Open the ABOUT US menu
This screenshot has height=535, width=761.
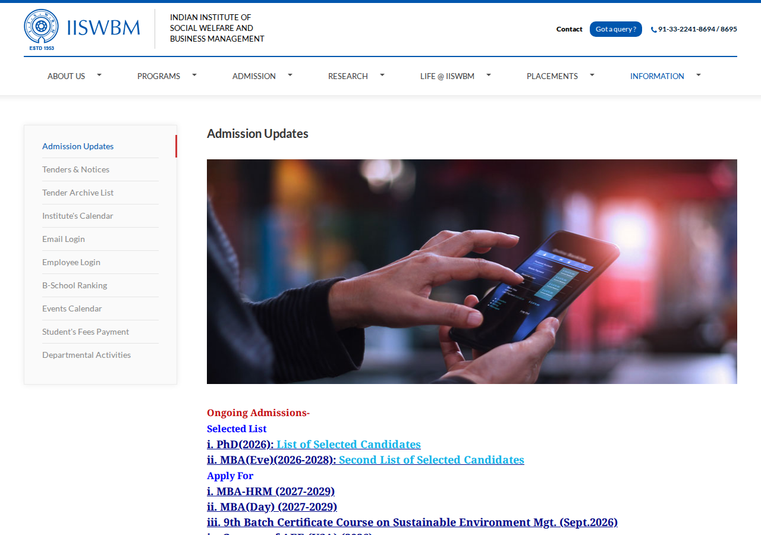[66, 76]
